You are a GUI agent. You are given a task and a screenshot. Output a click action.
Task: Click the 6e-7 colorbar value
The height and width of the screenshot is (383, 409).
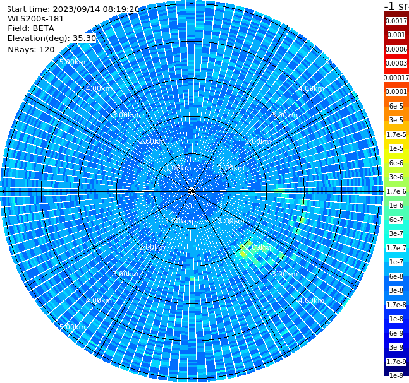pyautogui.click(x=396, y=220)
